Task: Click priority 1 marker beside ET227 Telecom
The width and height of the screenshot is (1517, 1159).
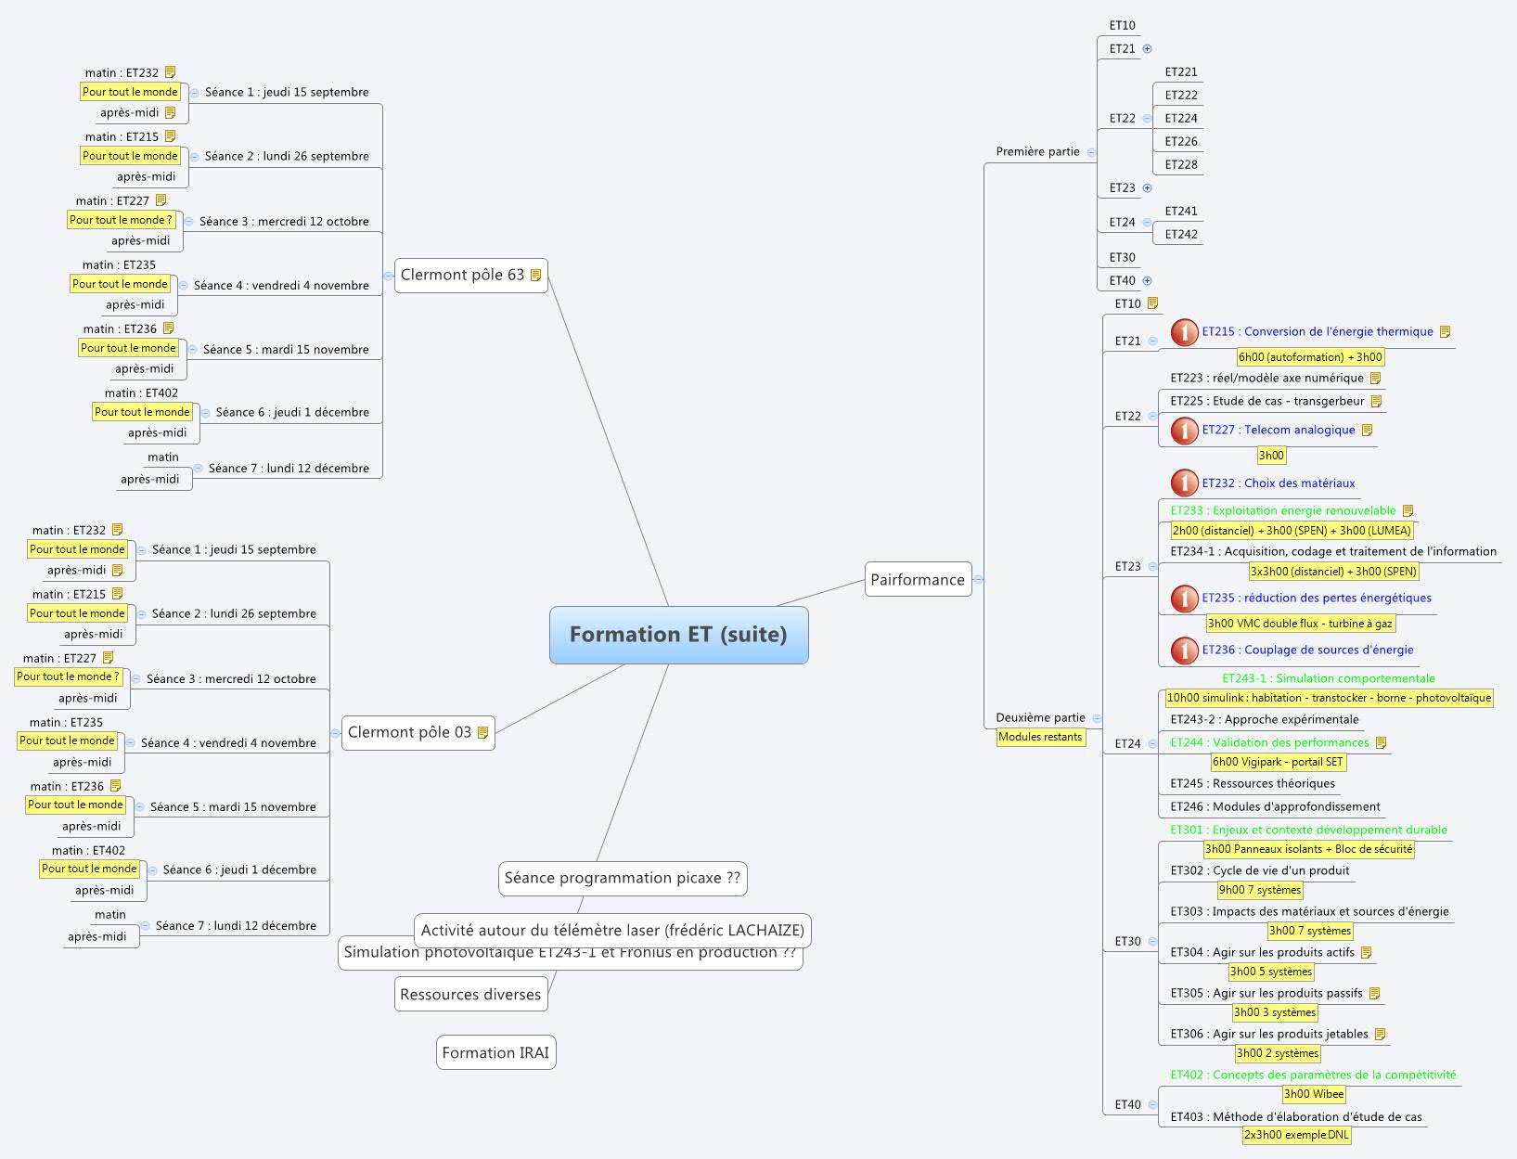Action: click(x=1184, y=431)
